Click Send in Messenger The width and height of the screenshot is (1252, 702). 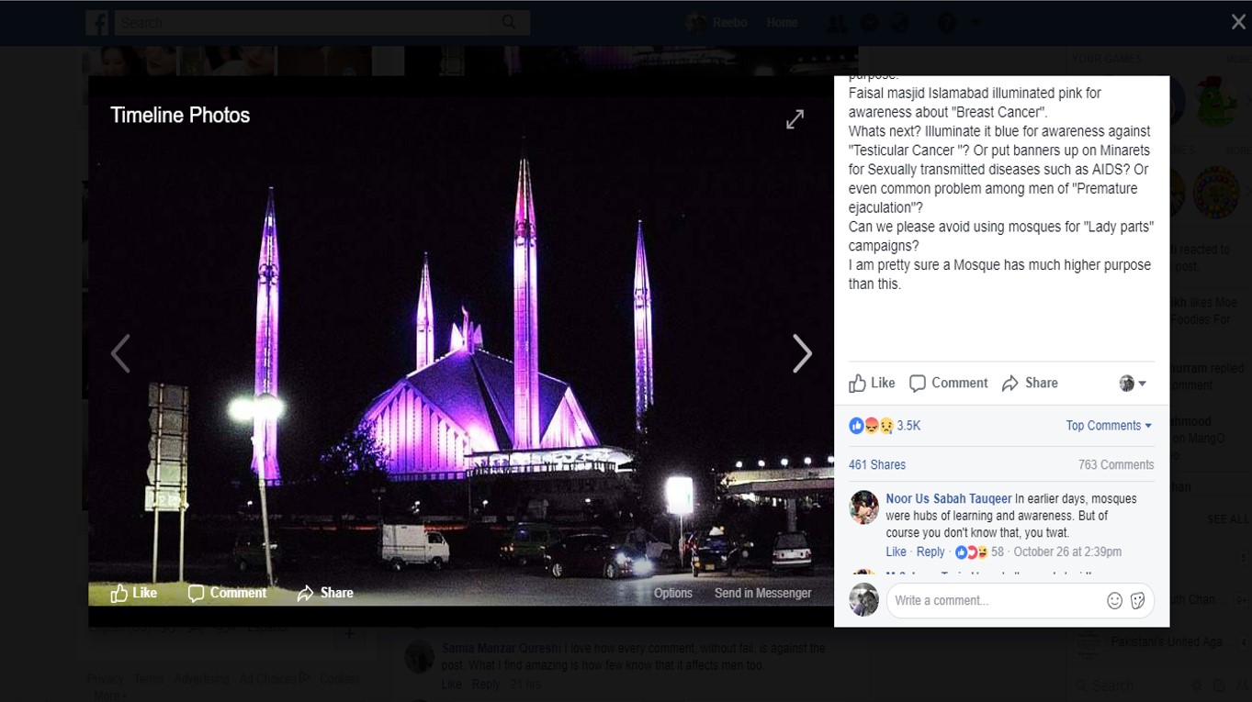click(763, 593)
